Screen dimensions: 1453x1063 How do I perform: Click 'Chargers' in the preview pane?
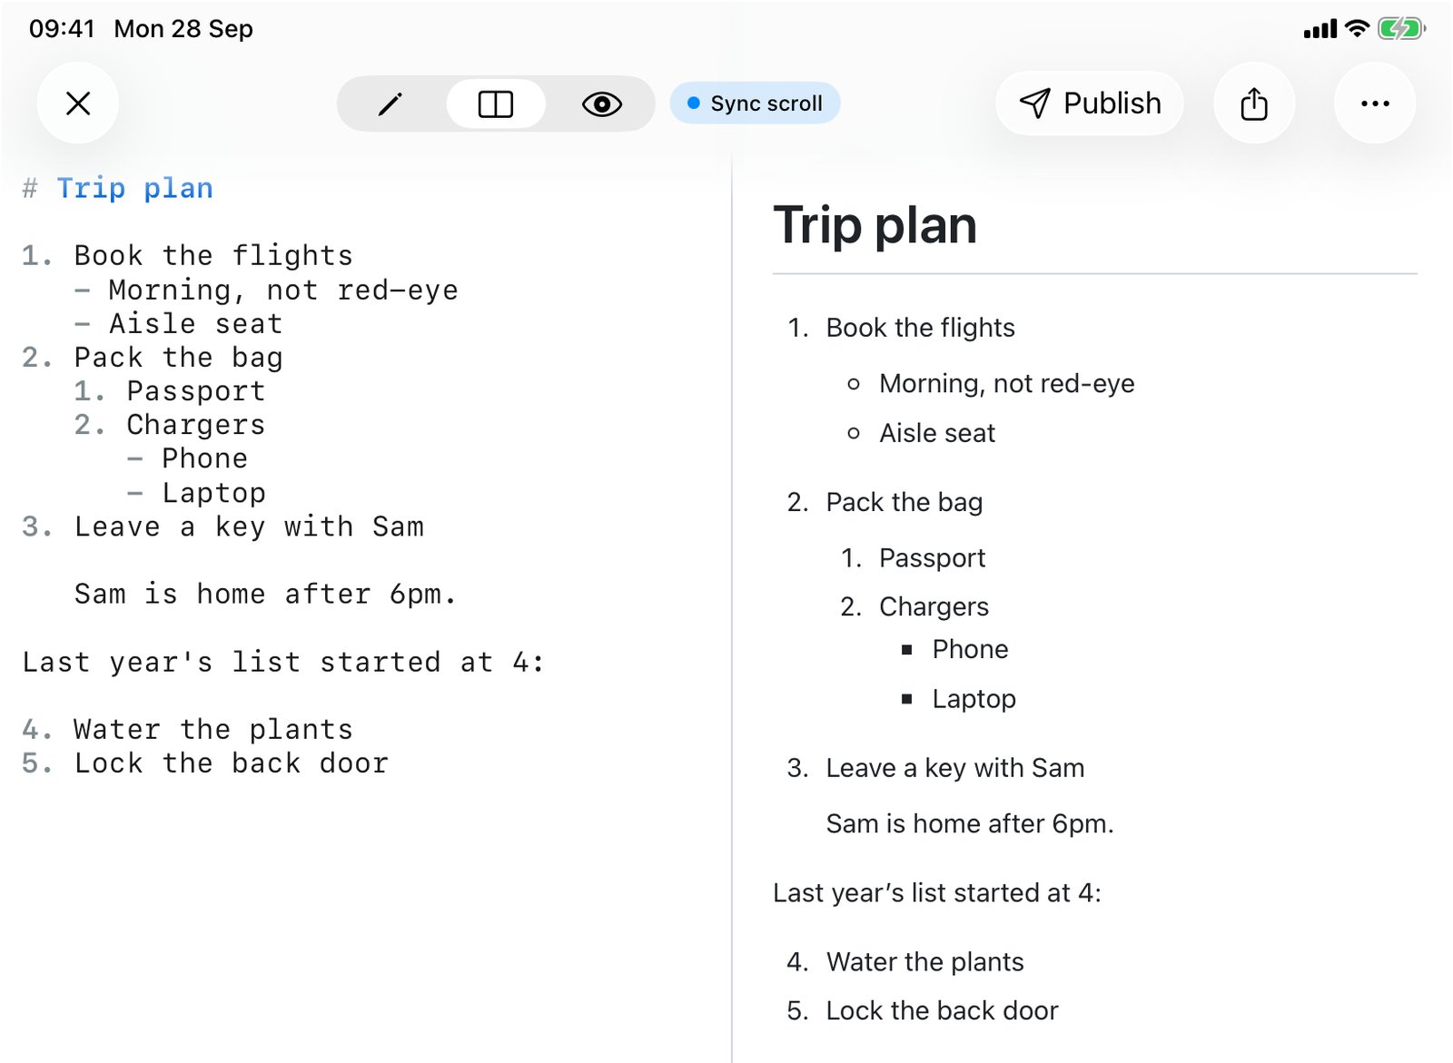(x=934, y=606)
